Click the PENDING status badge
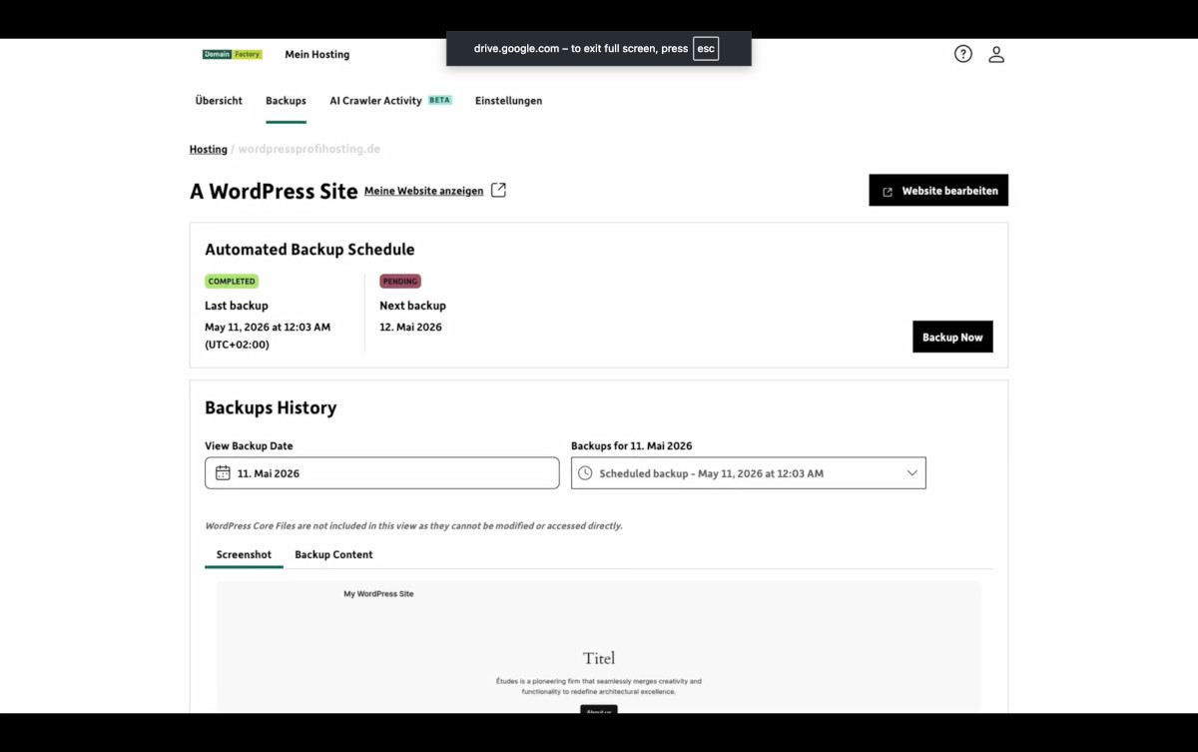Viewport: 1198px width, 752px height. (x=400, y=282)
